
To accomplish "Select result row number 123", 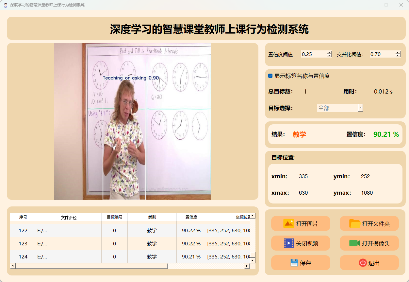I will 23,243.
